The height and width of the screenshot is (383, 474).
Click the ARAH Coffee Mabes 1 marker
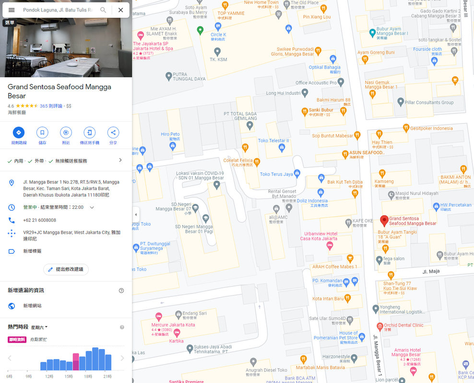click(x=350, y=258)
